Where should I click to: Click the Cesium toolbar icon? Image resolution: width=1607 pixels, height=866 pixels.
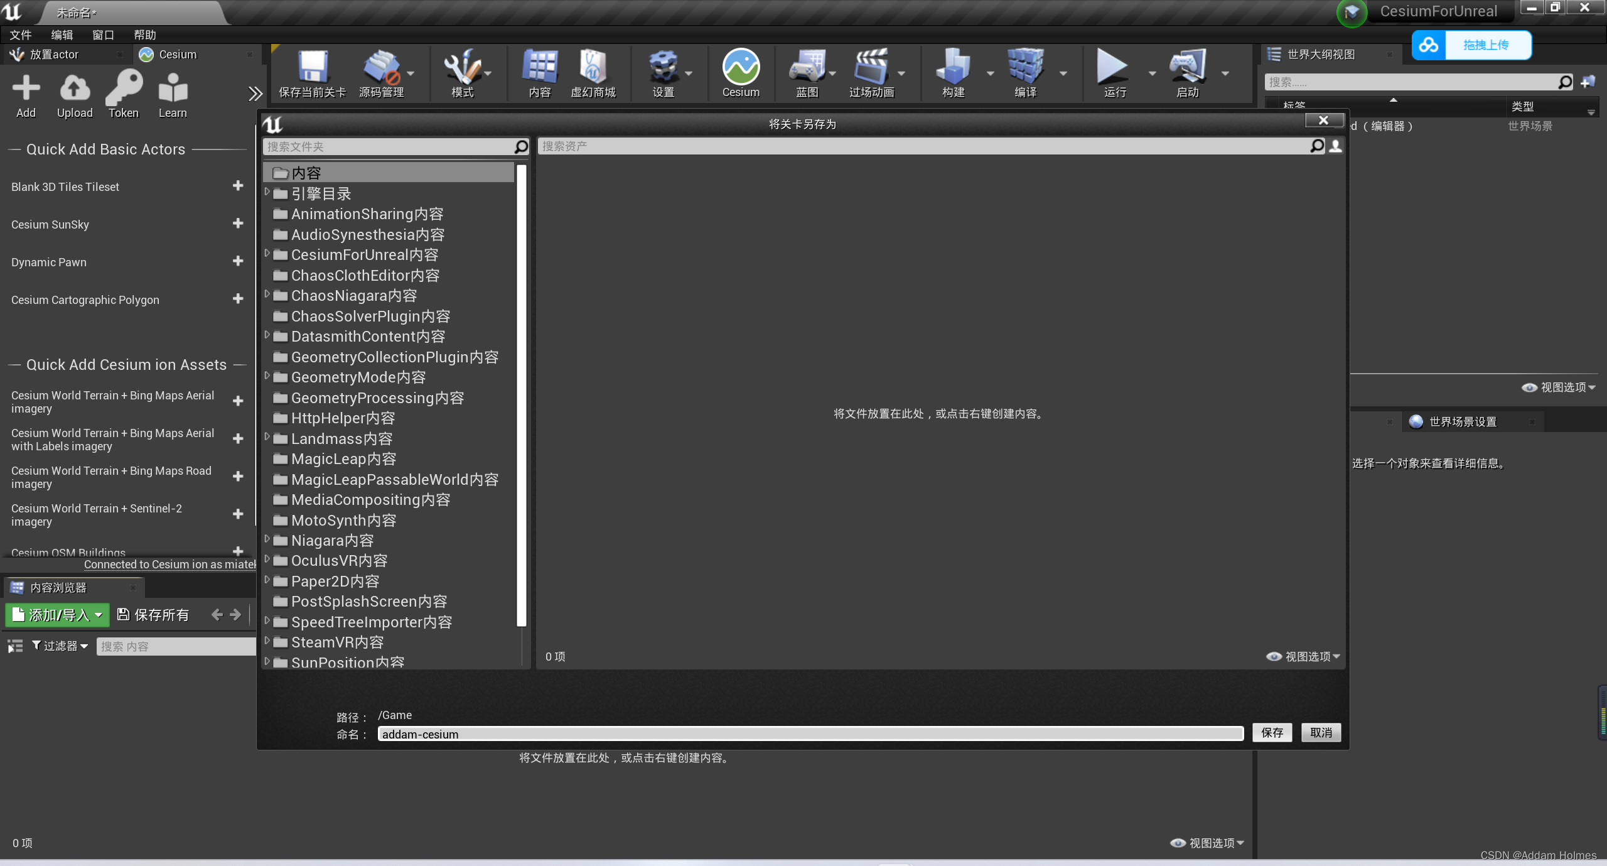(741, 68)
